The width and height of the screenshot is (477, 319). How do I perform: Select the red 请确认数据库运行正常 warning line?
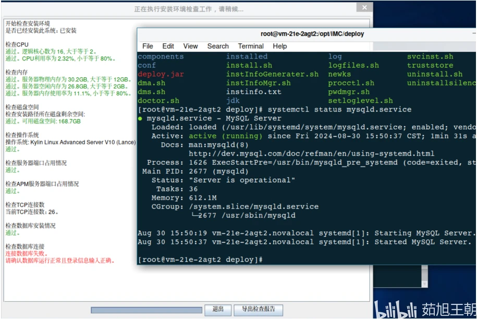click(x=60, y=261)
